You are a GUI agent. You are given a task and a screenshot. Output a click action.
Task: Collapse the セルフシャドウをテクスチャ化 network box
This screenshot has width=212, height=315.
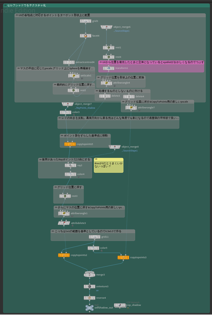[6, 6]
